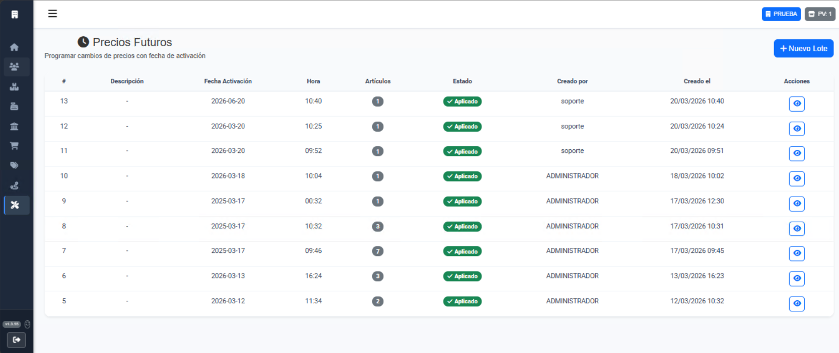
Task: Open the shopping cart sidebar icon
Action: [14, 146]
